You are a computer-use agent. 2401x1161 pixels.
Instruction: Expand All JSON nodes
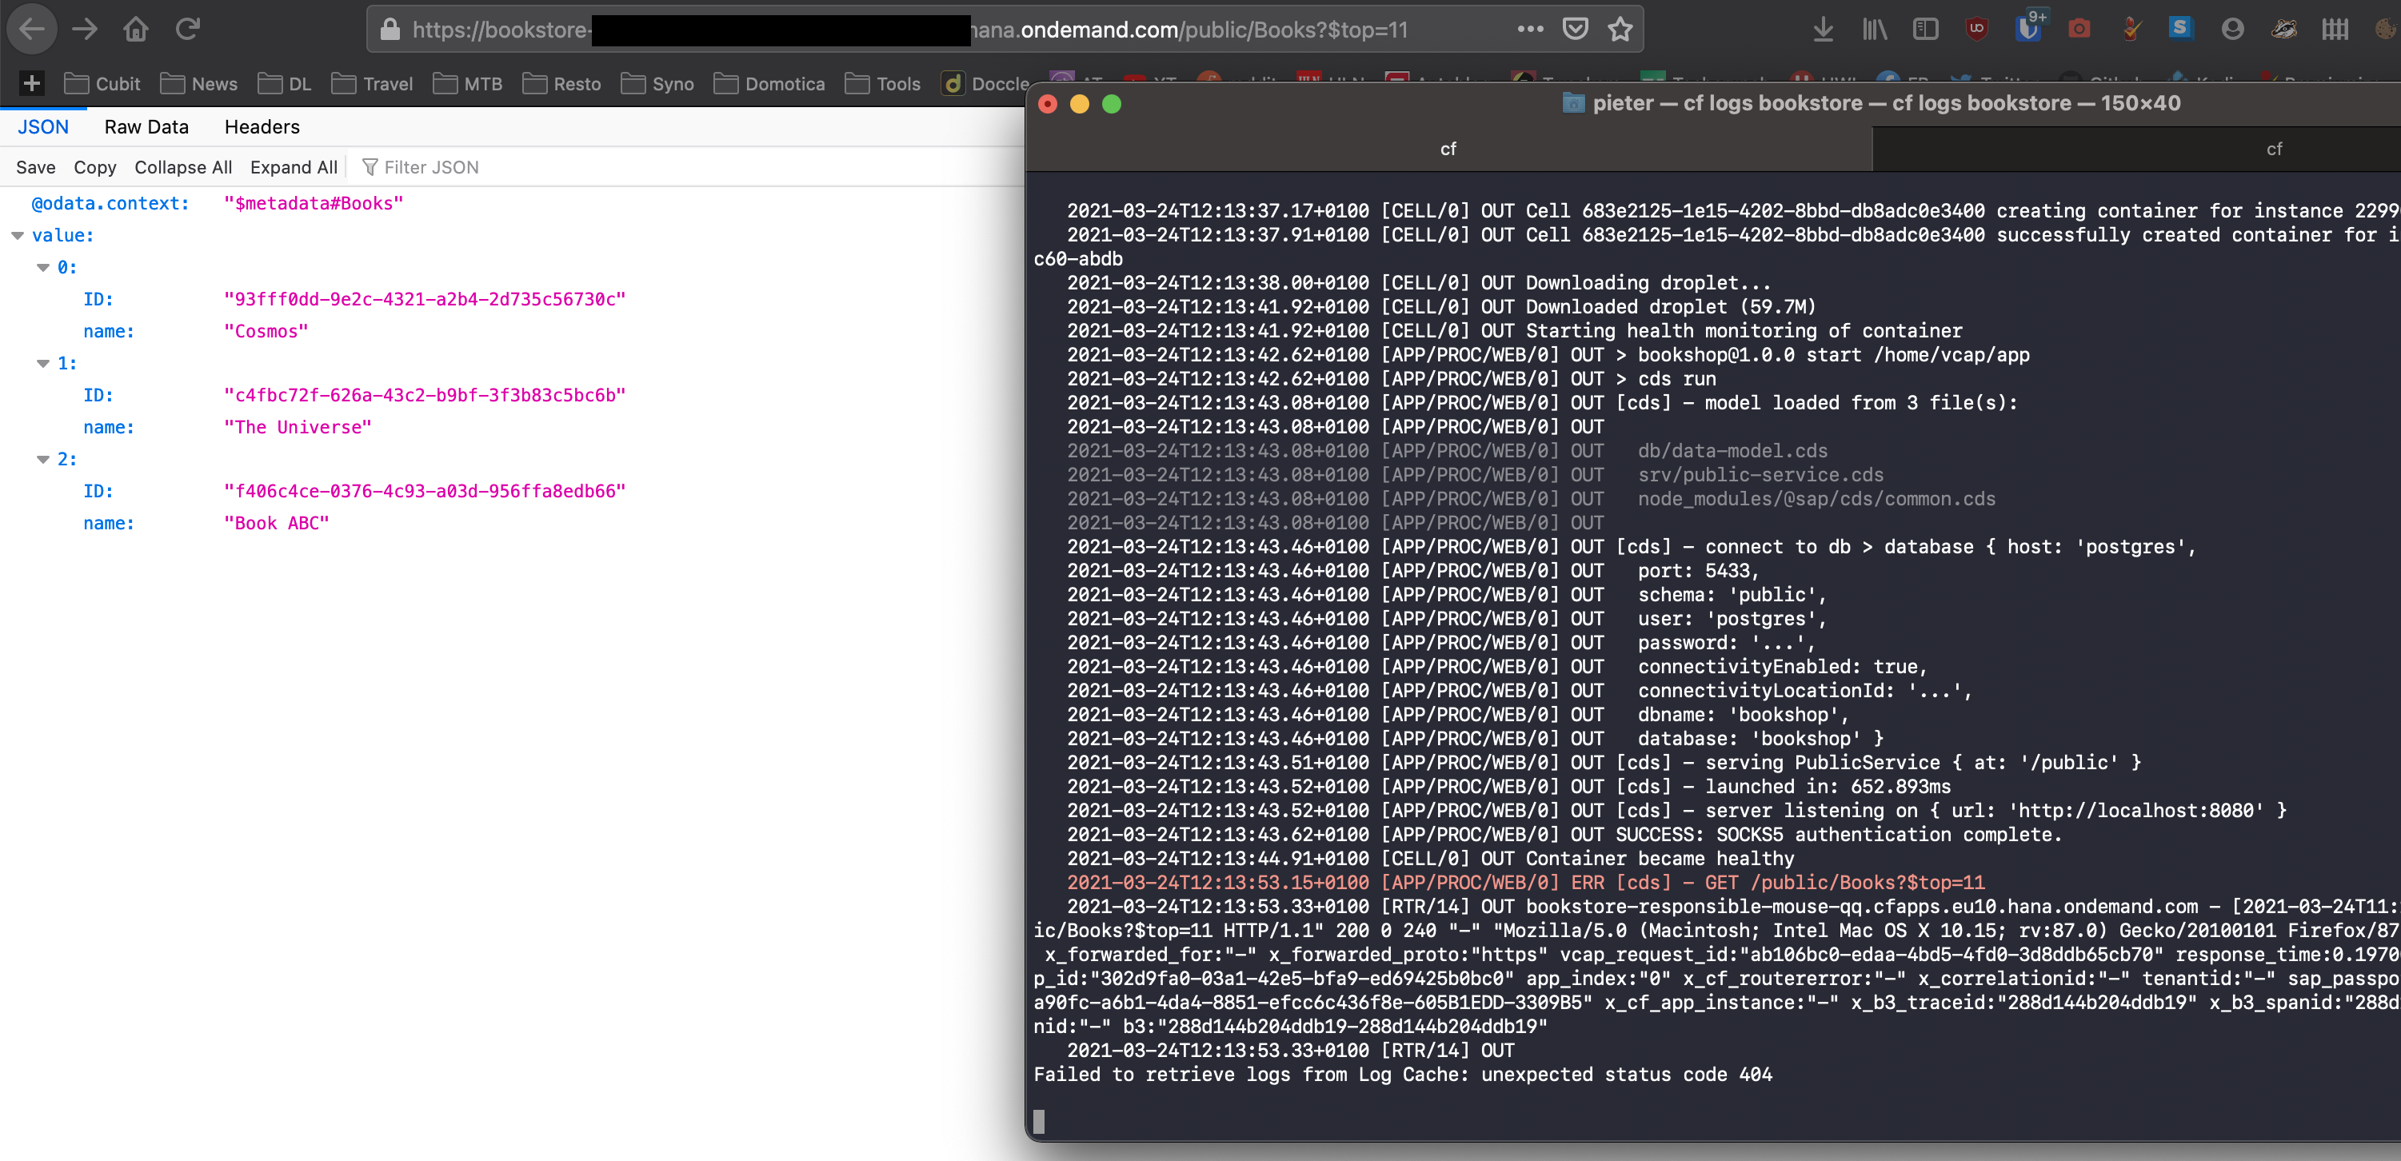[294, 167]
